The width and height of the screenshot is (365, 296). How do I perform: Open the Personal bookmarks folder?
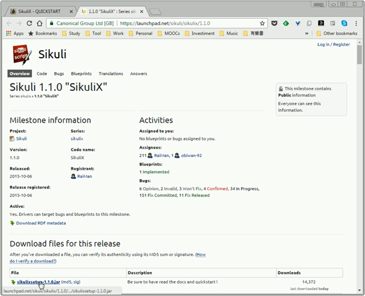coord(141,33)
